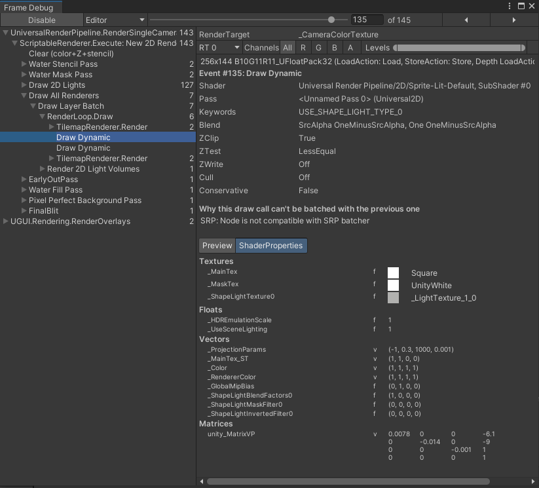
Task: Expand the first TilemapRenderer.Render node
Action: (52, 127)
